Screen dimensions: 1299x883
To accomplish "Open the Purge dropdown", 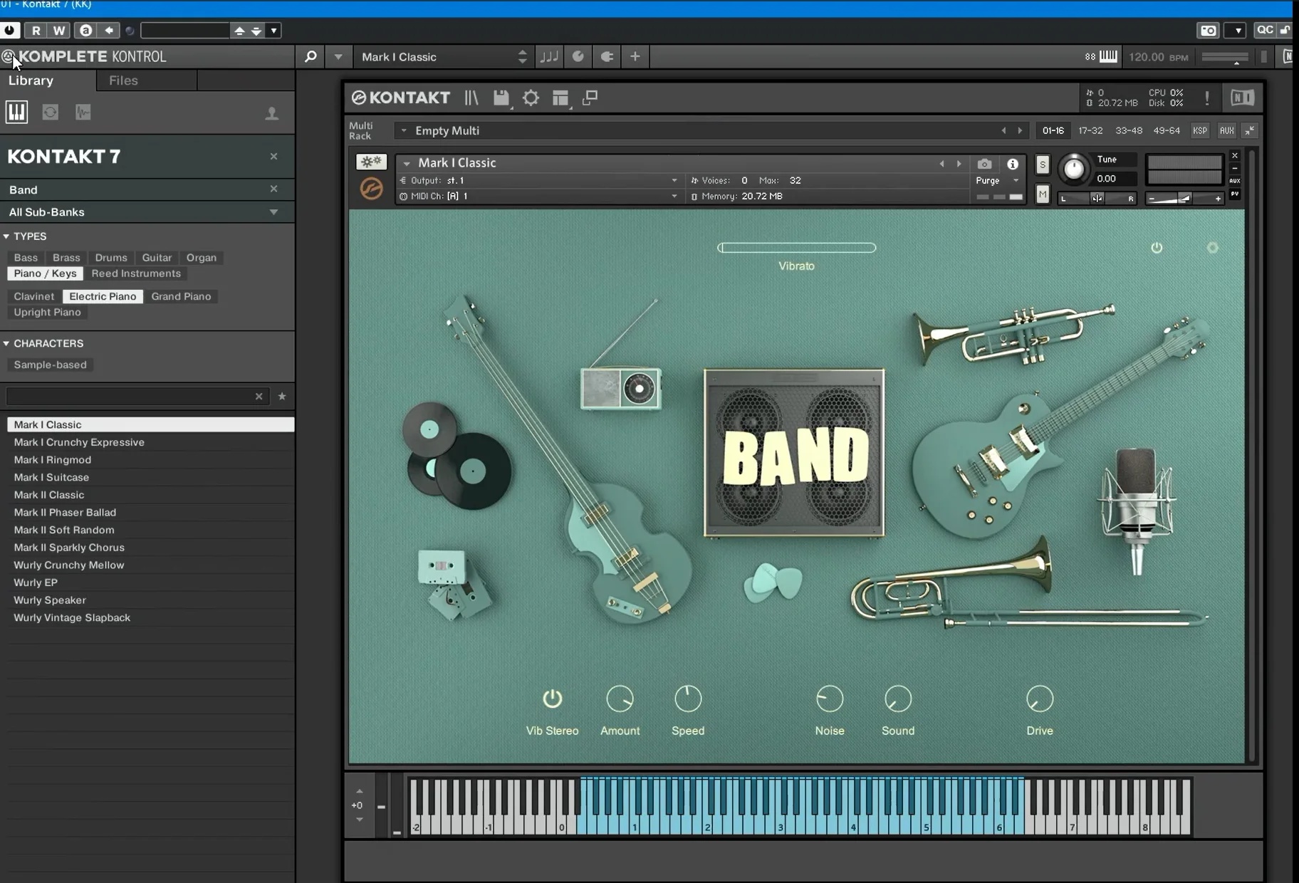I will 996,181.
